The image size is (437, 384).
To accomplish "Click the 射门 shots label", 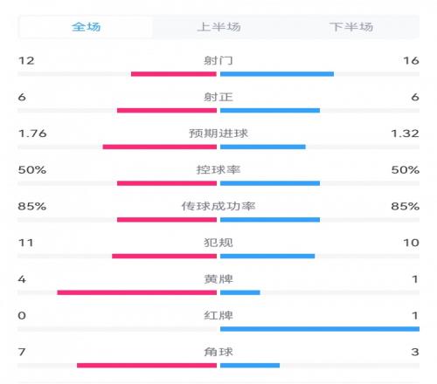I will point(218,60).
